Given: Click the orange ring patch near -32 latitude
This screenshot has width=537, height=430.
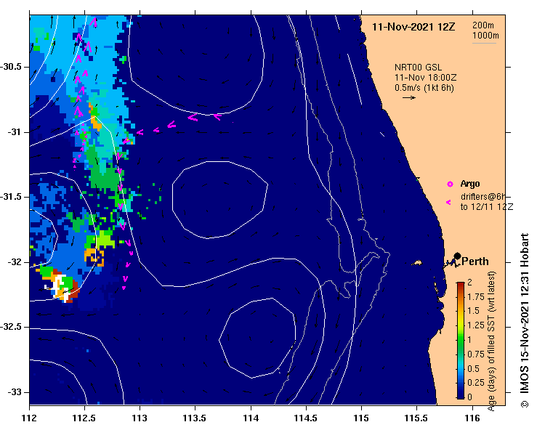Looking at the screenshot, I should 94,257.
